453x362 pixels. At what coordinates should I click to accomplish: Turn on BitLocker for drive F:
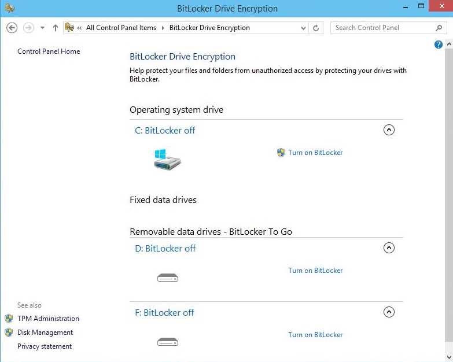coord(315,335)
